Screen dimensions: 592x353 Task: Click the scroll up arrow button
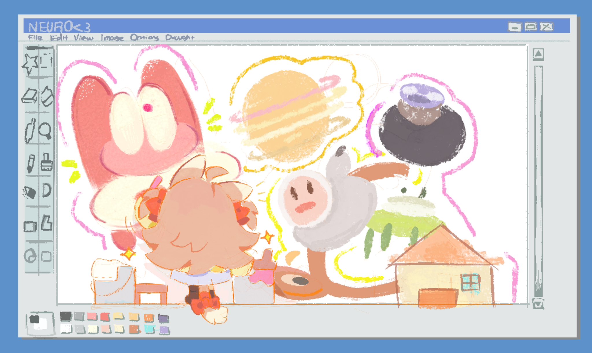(538, 54)
